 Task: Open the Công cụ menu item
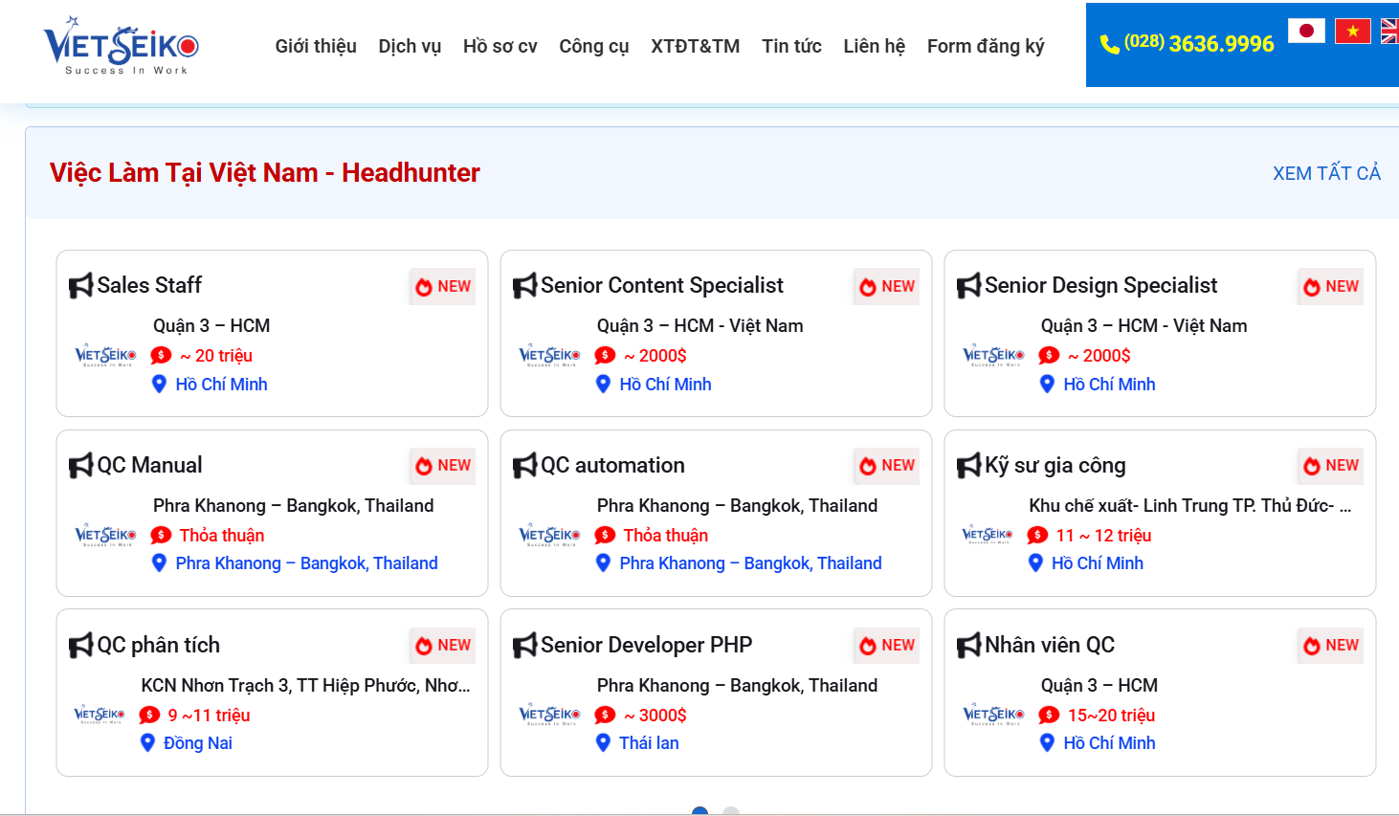(593, 46)
